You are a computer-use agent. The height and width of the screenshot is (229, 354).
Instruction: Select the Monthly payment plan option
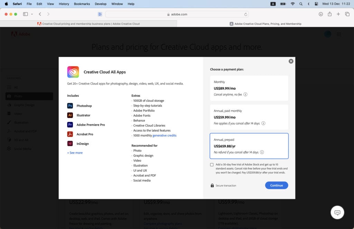click(x=249, y=88)
